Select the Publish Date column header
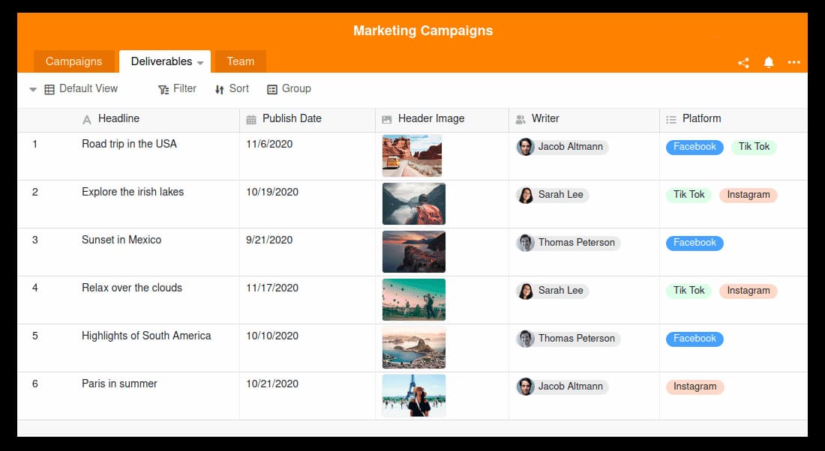Image resolution: width=825 pixels, height=451 pixels. click(x=291, y=119)
